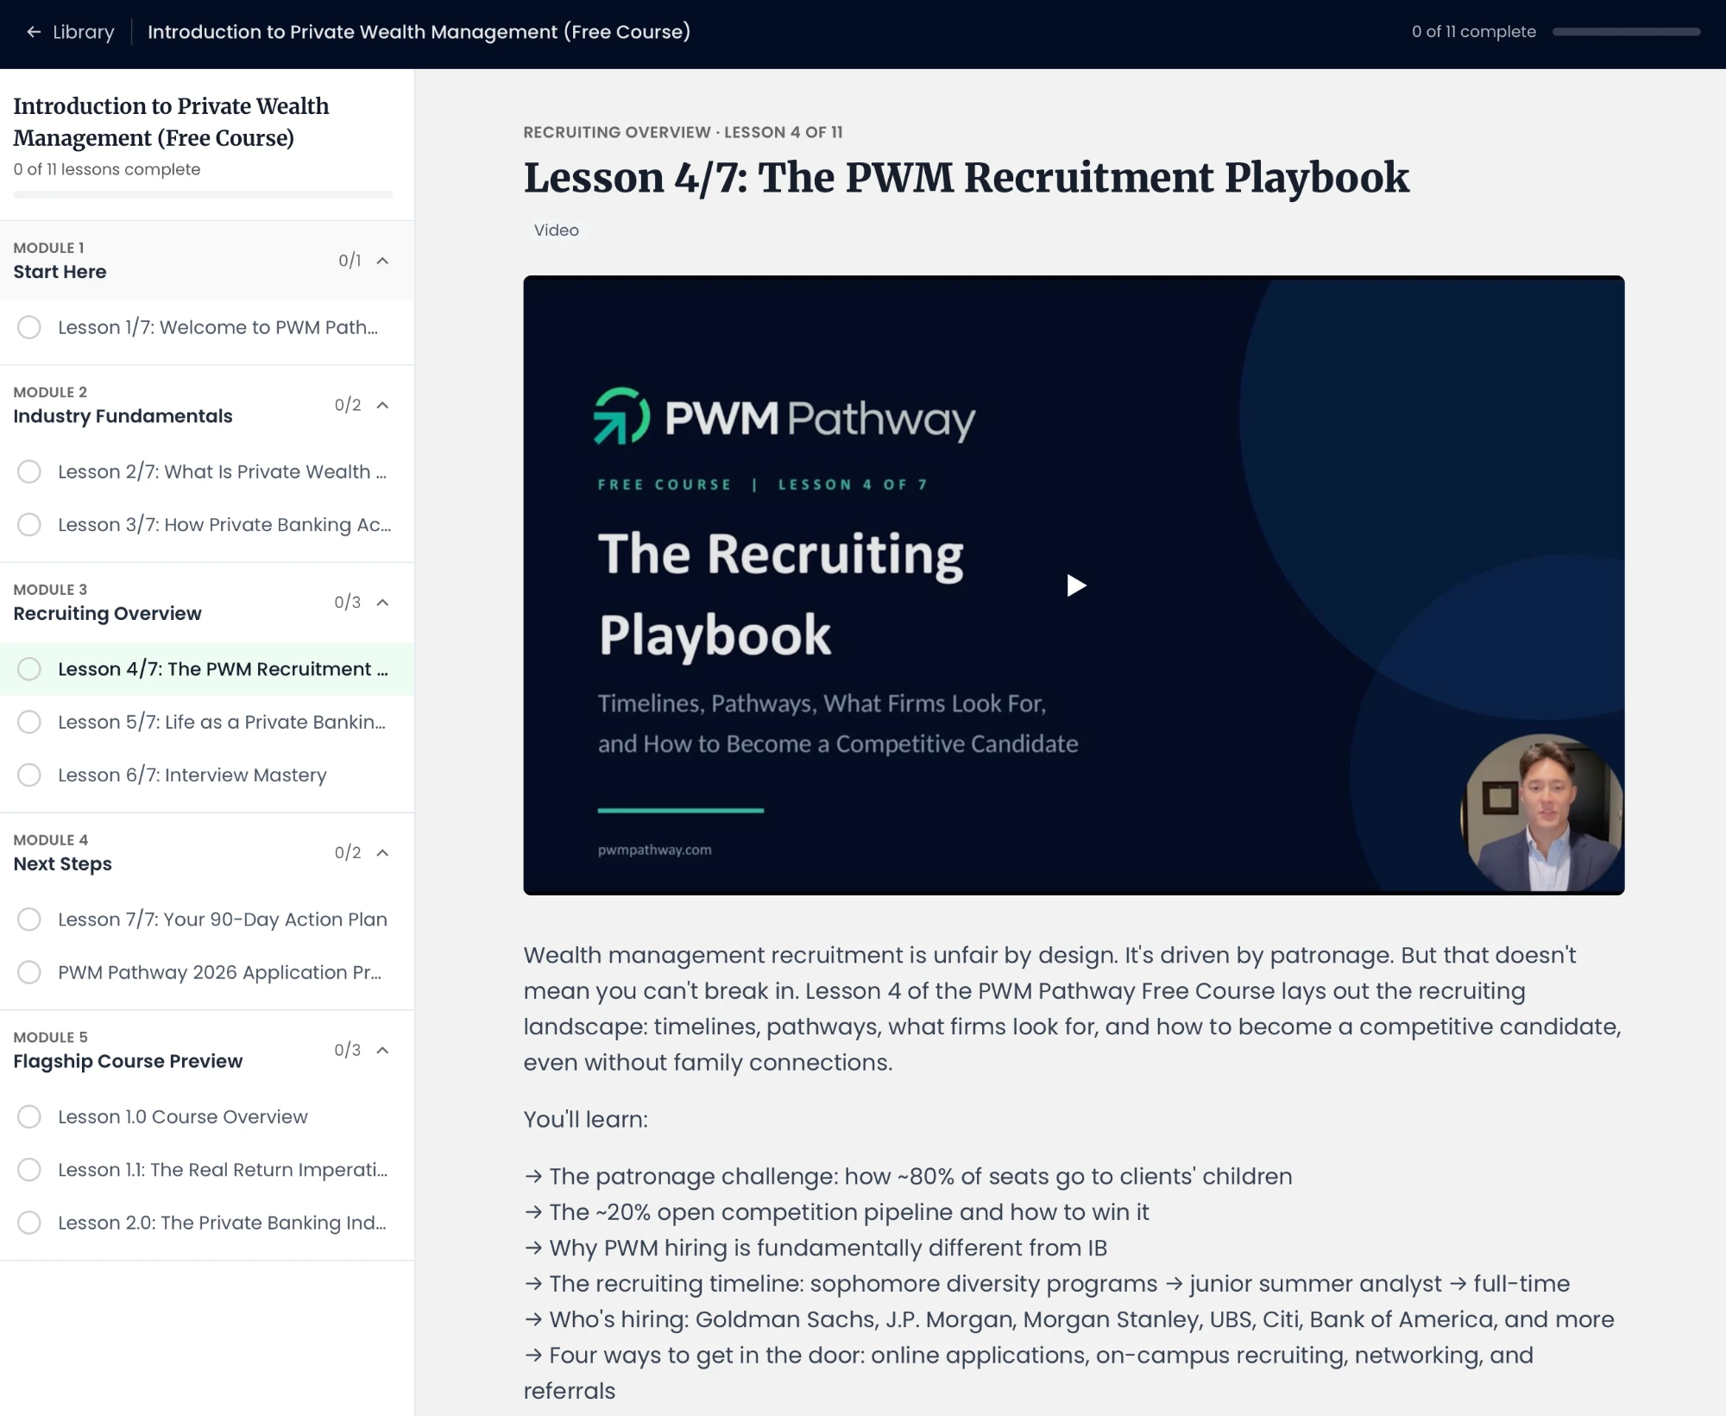The image size is (1726, 1416).
Task: Collapse Module 4 Next Steps chevron
Action: click(383, 853)
